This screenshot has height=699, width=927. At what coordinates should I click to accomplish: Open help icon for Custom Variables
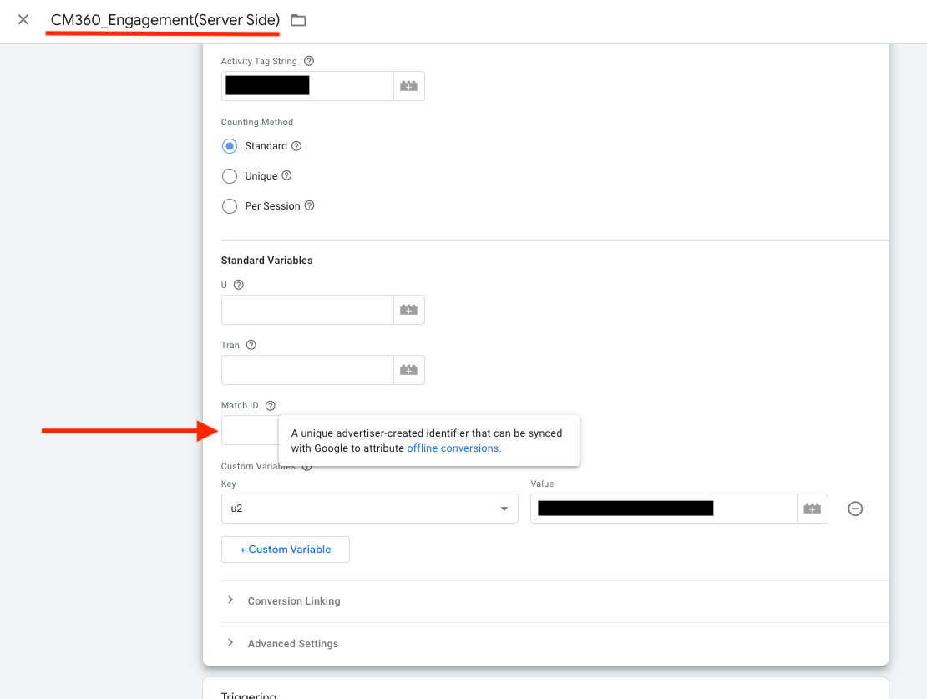306,468
